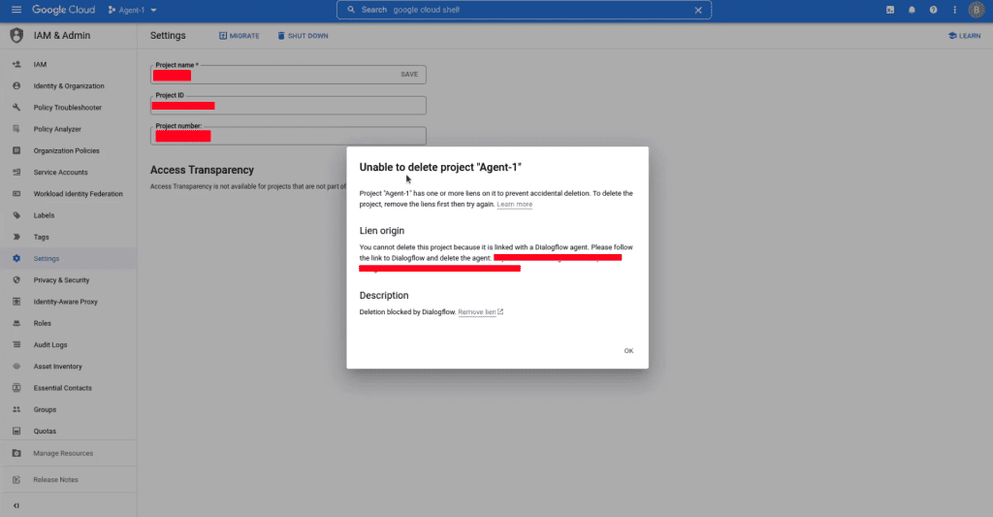Click the Manage Resources icon
Viewport: 993px width, 517px height.
[16, 453]
